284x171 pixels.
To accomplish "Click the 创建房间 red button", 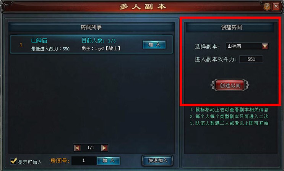I will (230, 85).
